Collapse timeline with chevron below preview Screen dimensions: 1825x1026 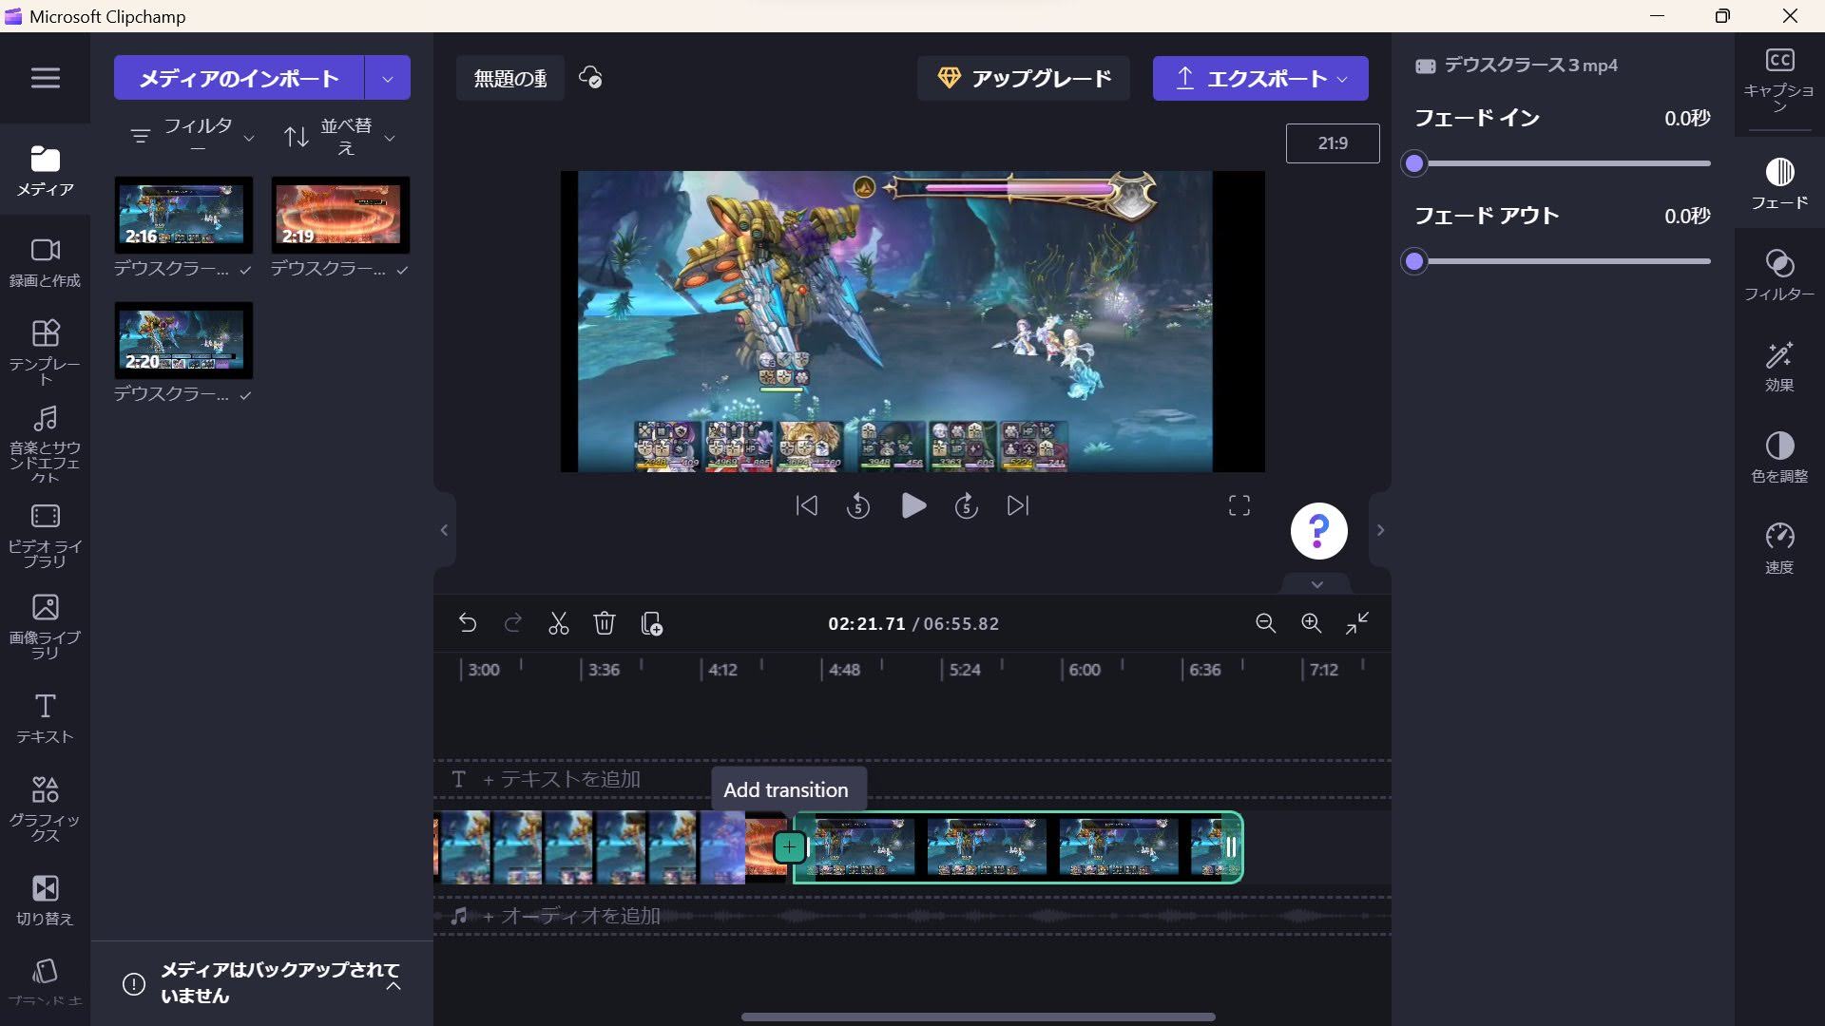[x=1317, y=583]
